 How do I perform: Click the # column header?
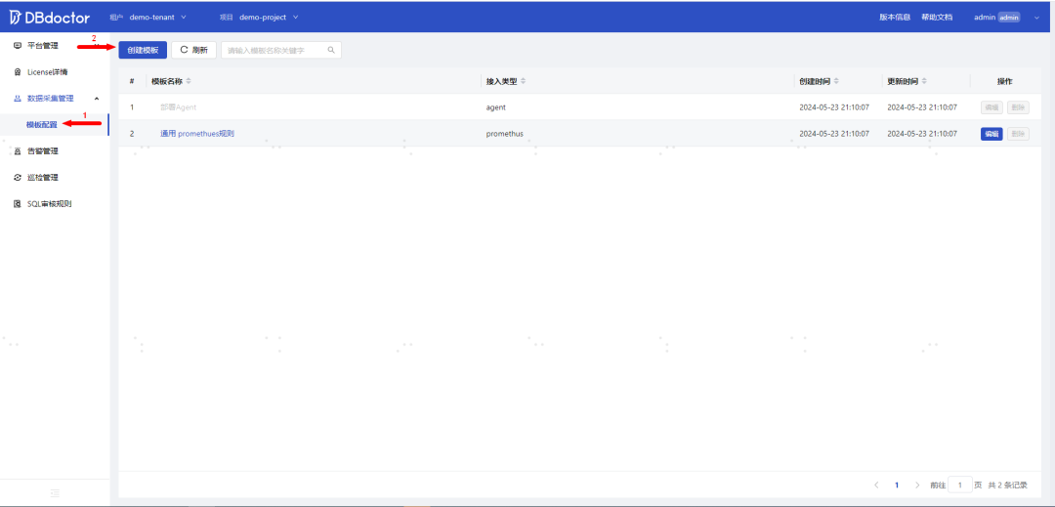pos(132,81)
